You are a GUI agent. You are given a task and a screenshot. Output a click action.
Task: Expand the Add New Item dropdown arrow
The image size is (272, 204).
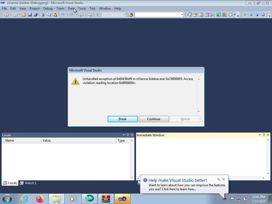point(19,15)
